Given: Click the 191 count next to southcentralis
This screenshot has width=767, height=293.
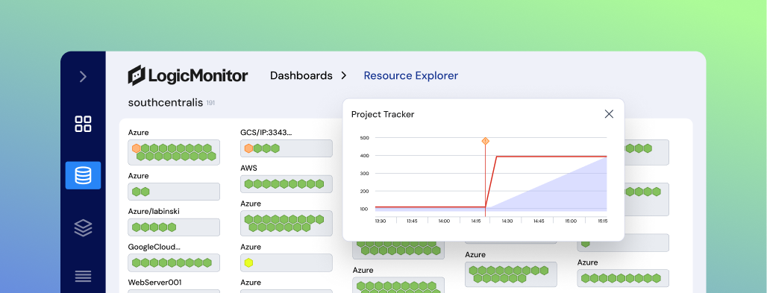Looking at the screenshot, I should pos(210,103).
